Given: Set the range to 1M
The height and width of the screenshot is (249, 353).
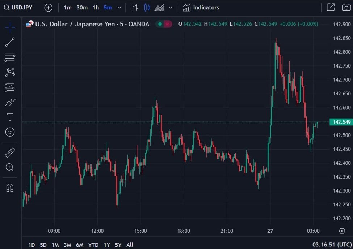Looking at the screenshot, I should point(55,245).
